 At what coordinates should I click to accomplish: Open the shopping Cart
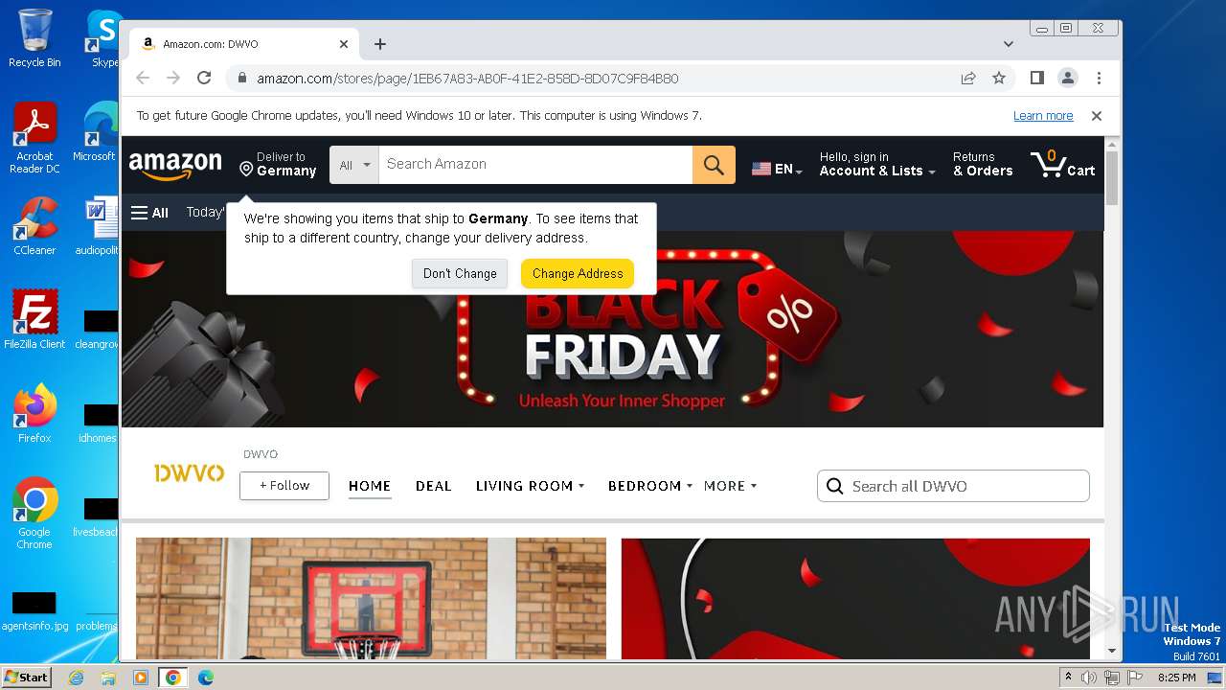coord(1063,165)
